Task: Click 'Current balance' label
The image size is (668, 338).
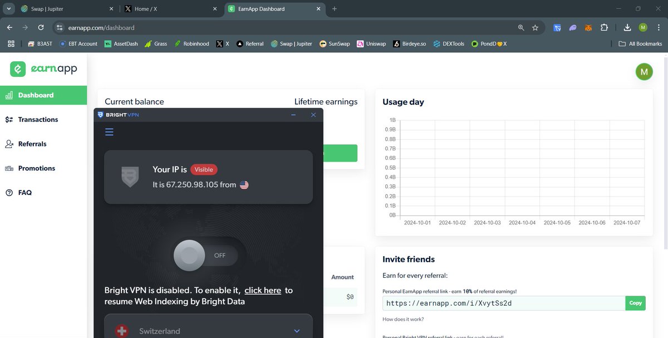Action: coord(134,102)
